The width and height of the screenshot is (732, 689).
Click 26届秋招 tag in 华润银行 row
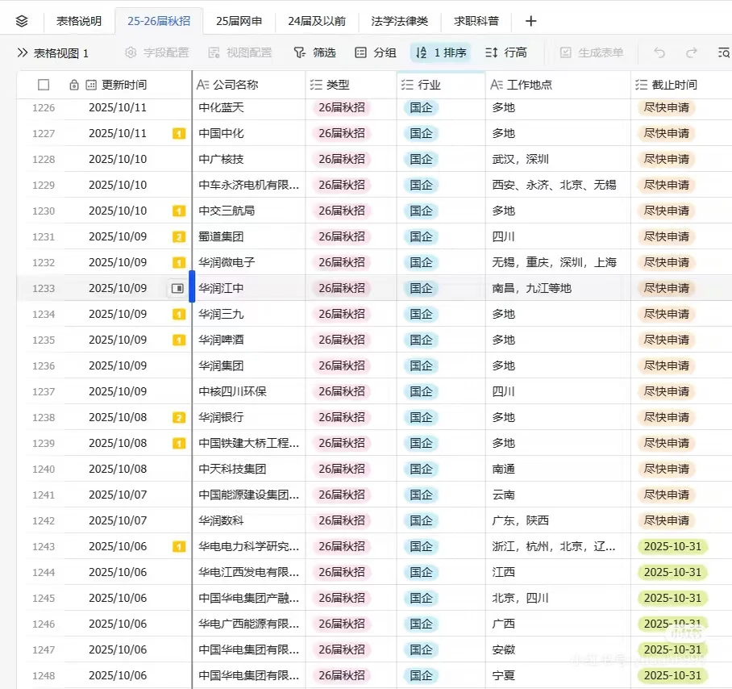click(342, 418)
